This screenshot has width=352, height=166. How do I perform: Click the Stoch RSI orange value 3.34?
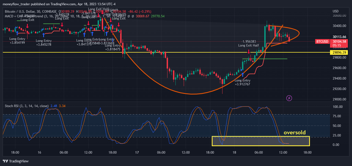pos(62,106)
